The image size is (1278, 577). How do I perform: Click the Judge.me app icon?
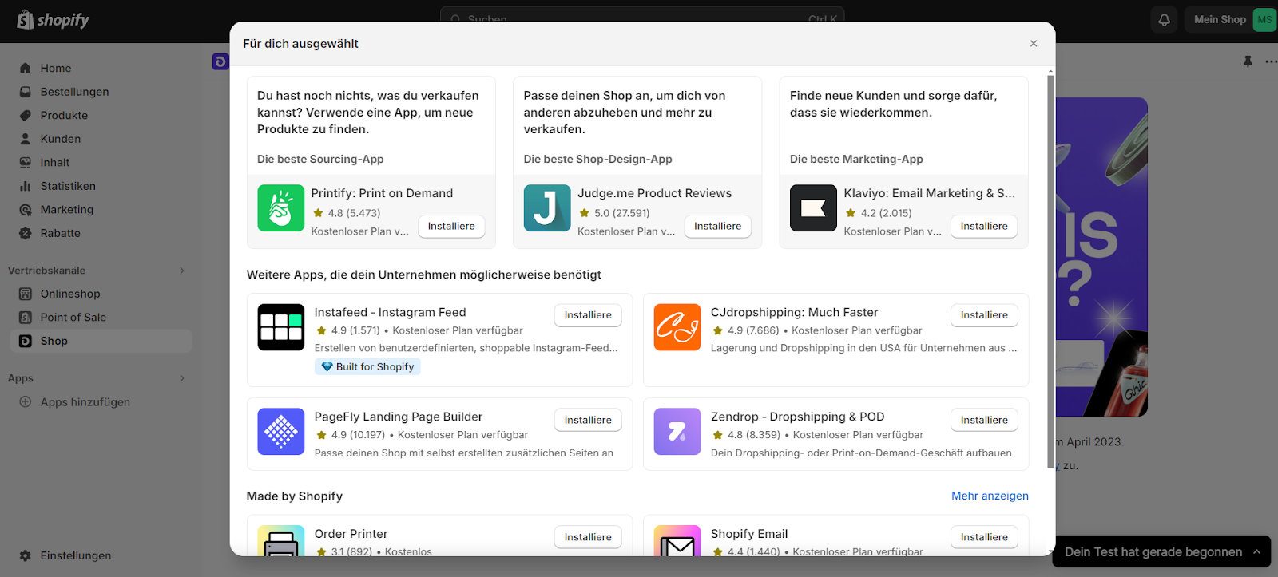pyautogui.click(x=547, y=208)
